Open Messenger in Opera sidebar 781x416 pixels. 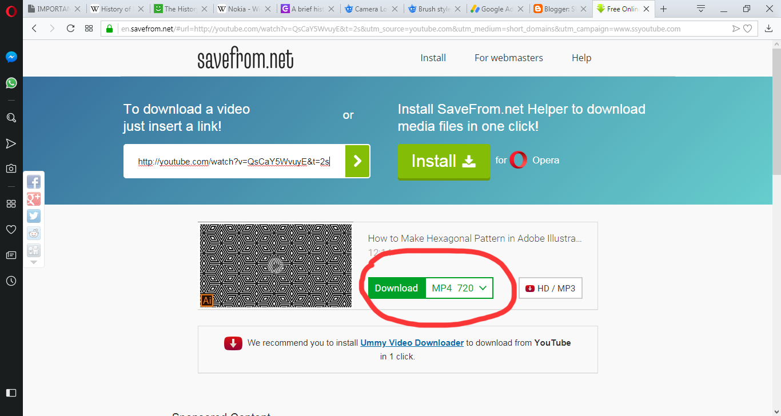(x=11, y=57)
